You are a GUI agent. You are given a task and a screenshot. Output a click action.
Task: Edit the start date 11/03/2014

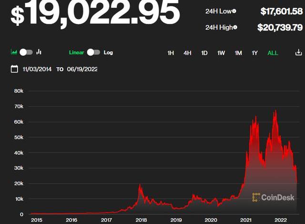(x=38, y=69)
